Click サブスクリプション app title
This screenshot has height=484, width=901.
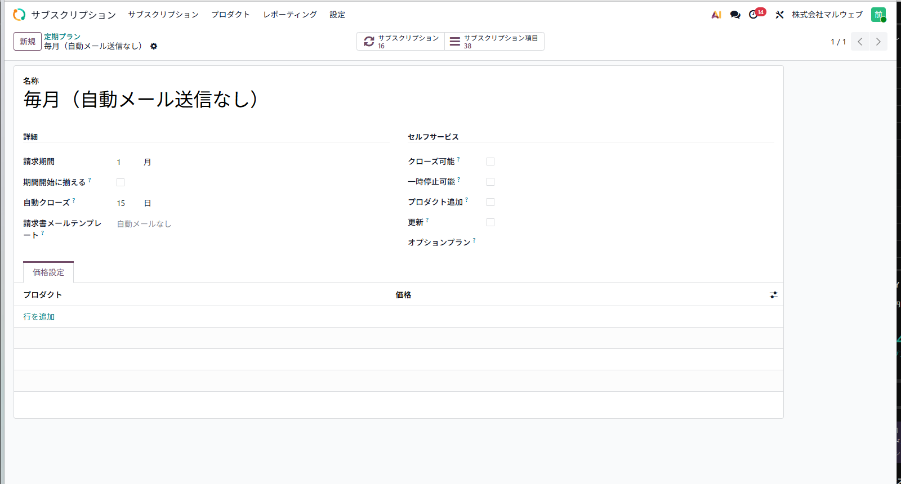click(74, 15)
